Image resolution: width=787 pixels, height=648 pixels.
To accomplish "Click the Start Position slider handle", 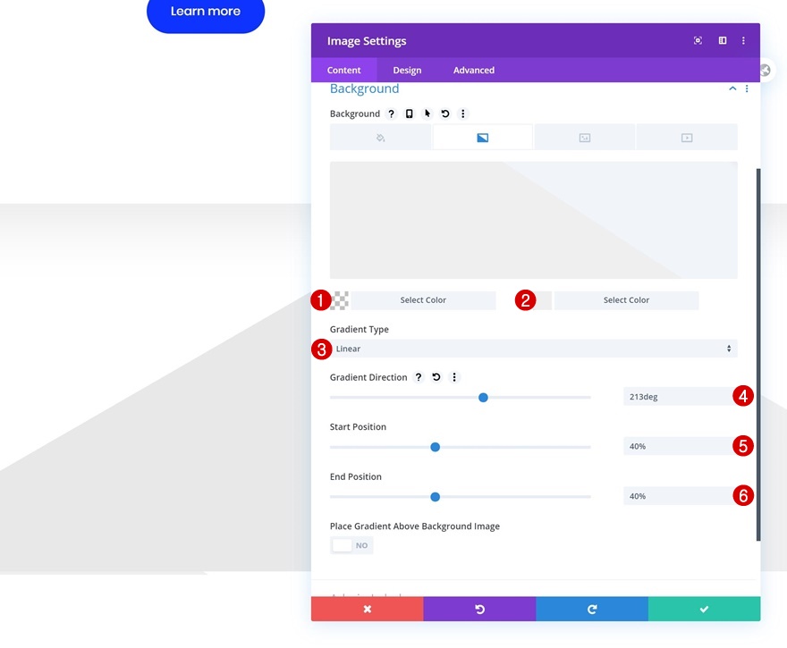I will 436,447.
